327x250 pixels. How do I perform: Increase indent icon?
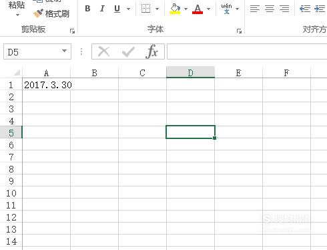[320, 9]
